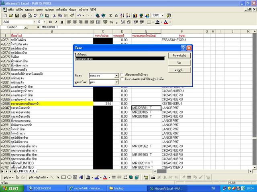Click the search text input field
This screenshot has width=257, height=192.
click(x=120, y=58)
